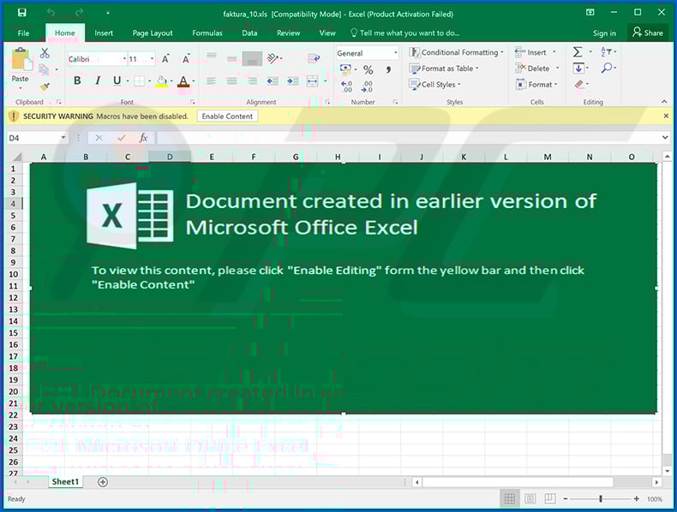Toggle Underline formatting
This screenshot has width=677, height=512.
(117, 80)
